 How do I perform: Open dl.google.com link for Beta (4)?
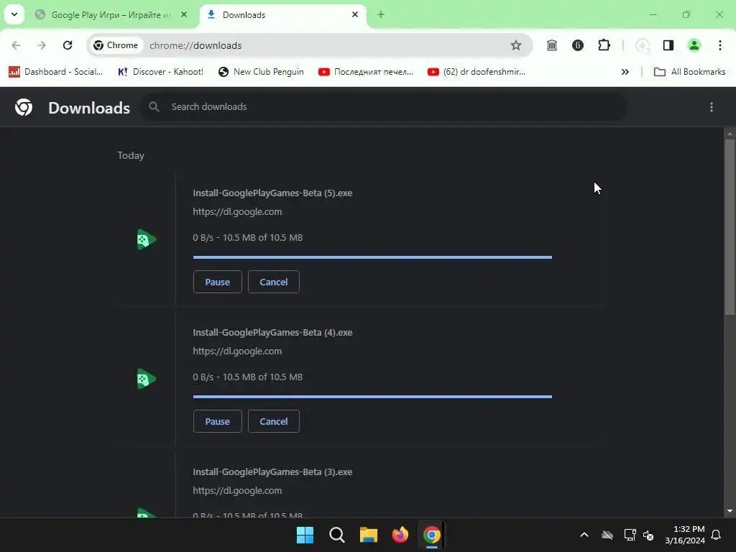[237, 351]
